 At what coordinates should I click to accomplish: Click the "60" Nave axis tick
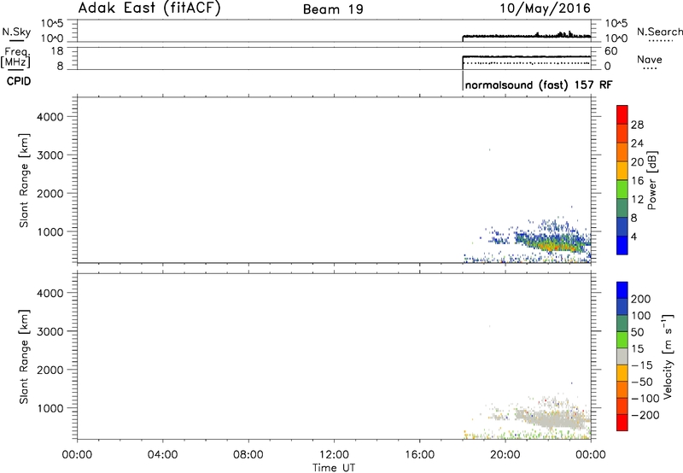click(x=610, y=51)
